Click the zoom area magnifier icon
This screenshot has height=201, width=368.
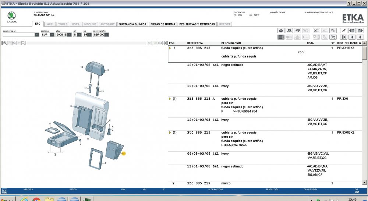14,43
